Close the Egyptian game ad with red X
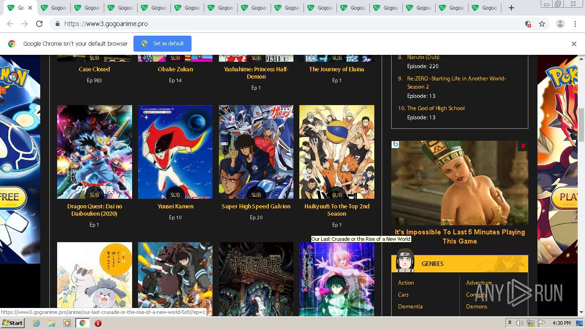This screenshot has height=329, width=585. click(523, 146)
